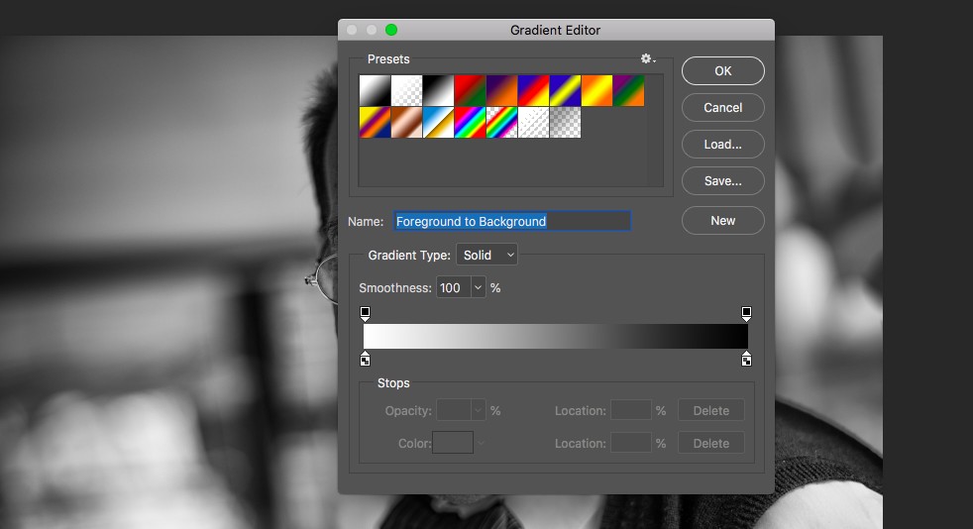Click Delete in the Opacity row
973x529 pixels.
[x=711, y=410]
